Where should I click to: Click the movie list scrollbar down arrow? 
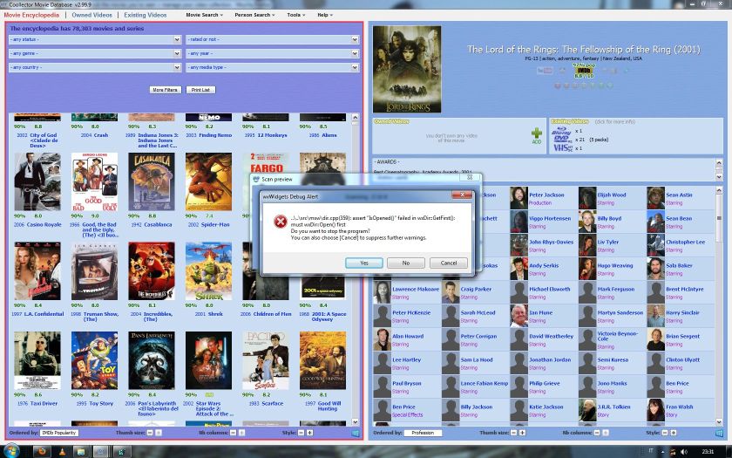[356, 422]
